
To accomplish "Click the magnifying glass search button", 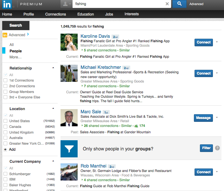I will [x=179, y=4].
